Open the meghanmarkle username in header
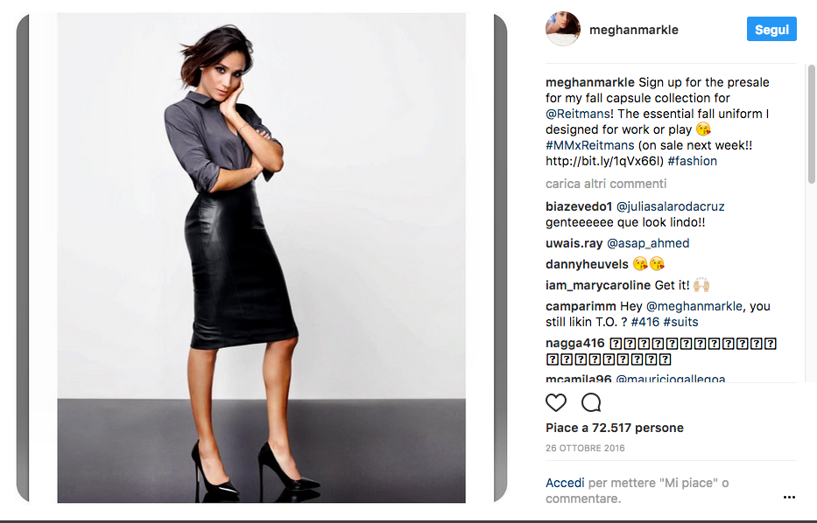The image size is (817, 523). (x=634, y=30)
